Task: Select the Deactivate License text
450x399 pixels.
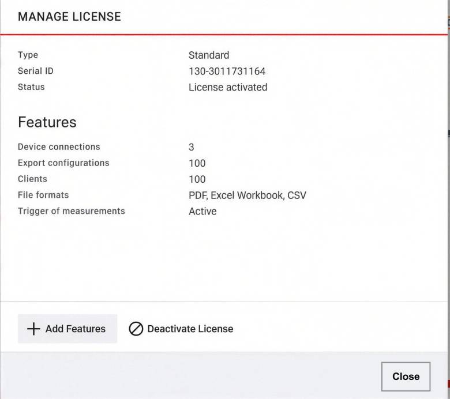Action: pos(190,329)
